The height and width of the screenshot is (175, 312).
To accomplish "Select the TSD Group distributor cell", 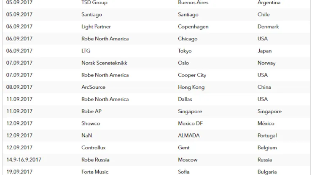I will 94,3.
